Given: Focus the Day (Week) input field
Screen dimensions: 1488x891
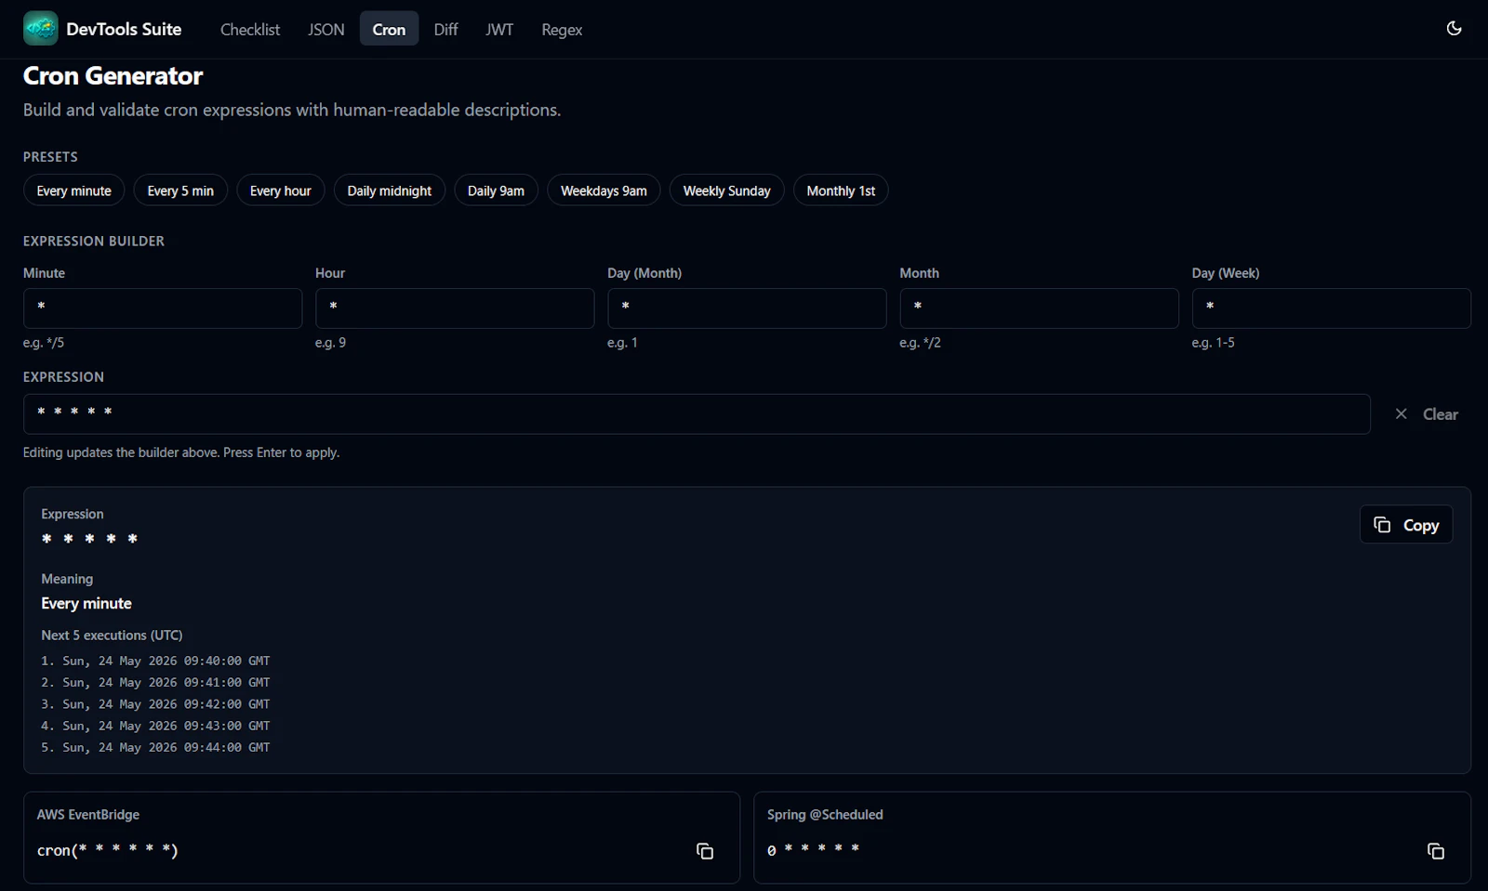Looking at the screenshot, I should tap(1331, 308).
